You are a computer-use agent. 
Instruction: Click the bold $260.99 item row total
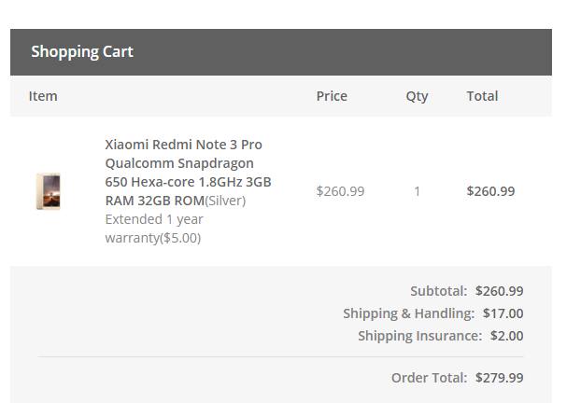click(490, 191)
